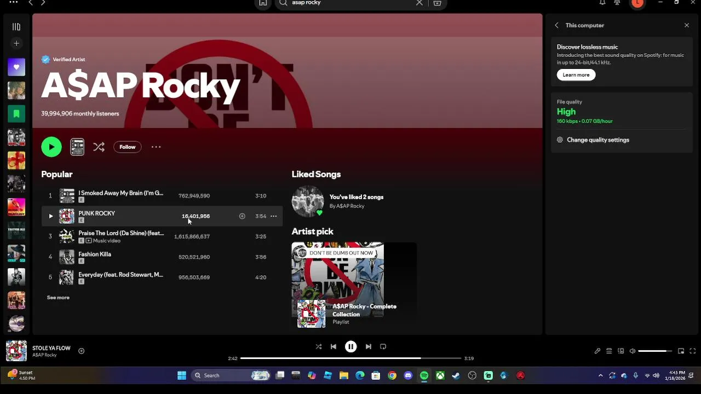Click the Spotify Home icon
Viewport: 701px width, 394px height.
[x=263, y=3]
